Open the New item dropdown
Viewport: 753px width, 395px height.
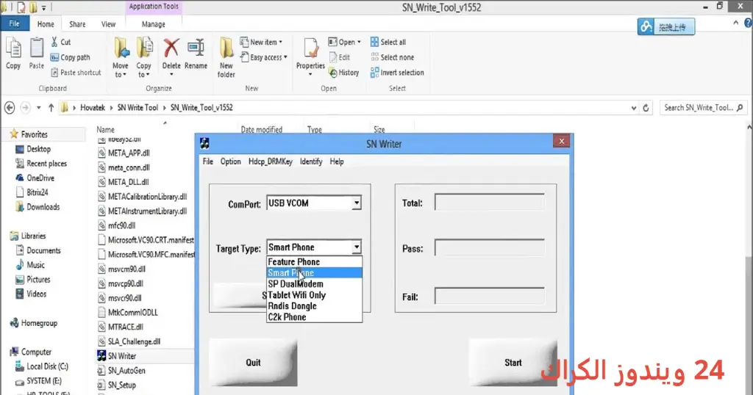click(261, 42)
